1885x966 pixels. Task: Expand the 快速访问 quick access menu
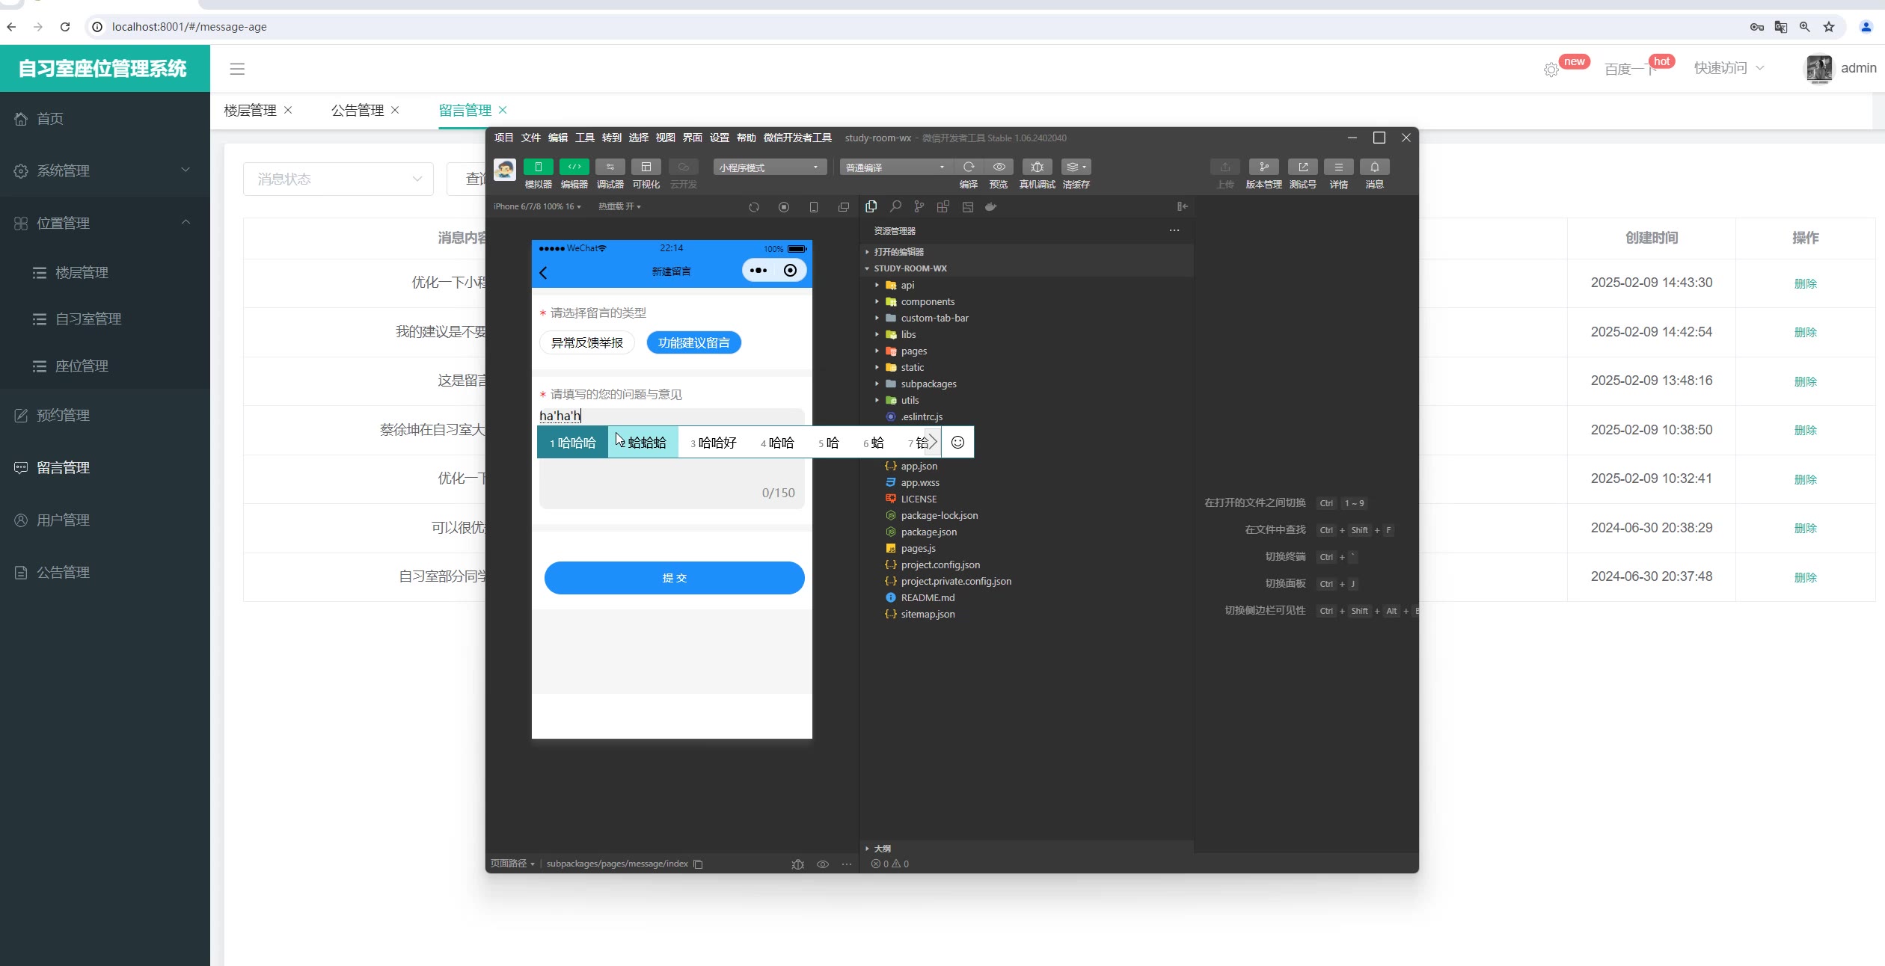coord(1729,68)
